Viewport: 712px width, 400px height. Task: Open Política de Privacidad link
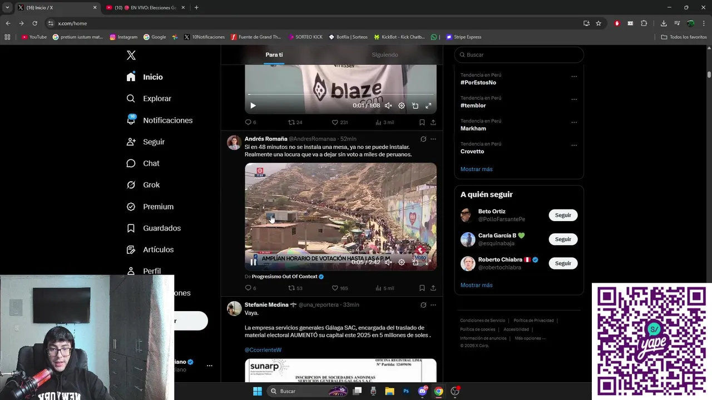pos(533,321)
